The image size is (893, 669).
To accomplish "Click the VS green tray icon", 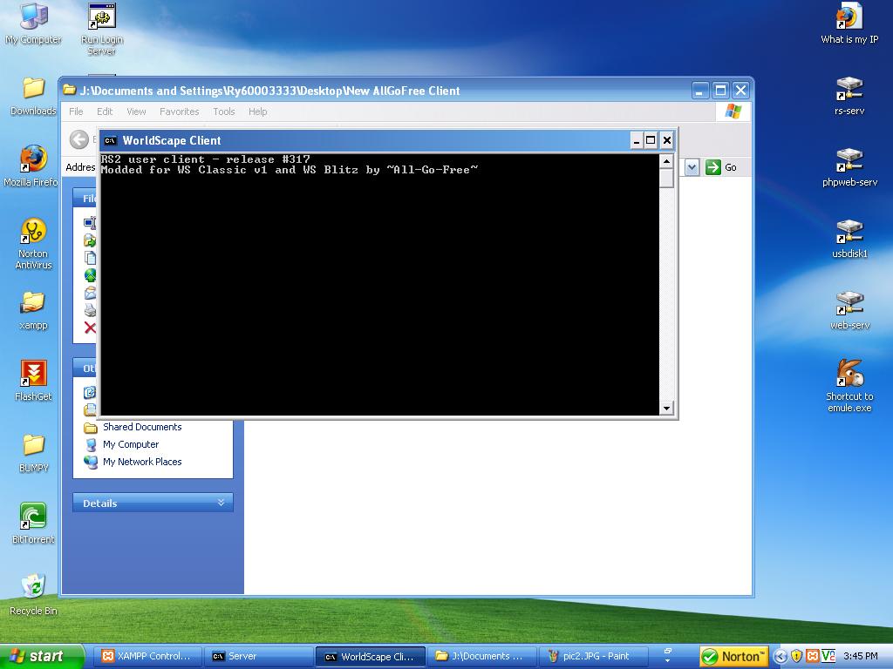I will pyautogui.click(x=828, y=656).
